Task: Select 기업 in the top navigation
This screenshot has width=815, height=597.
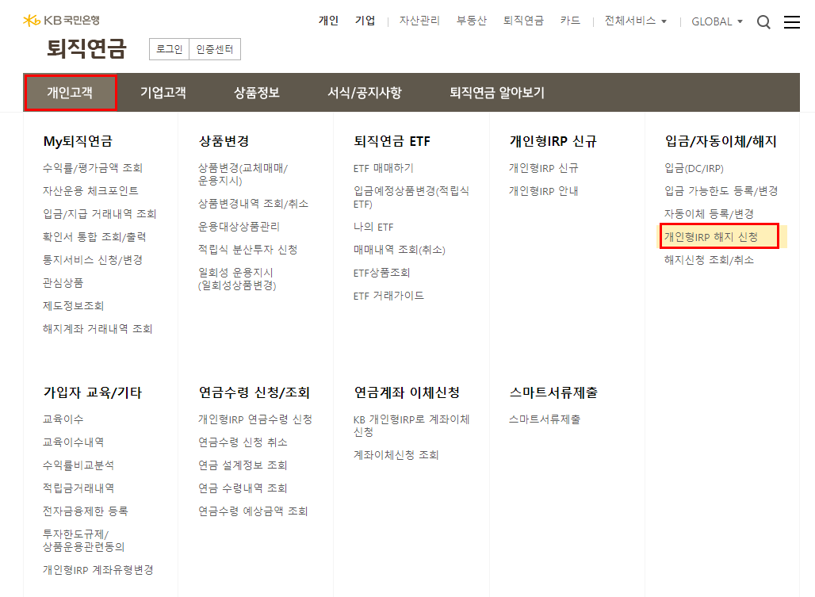Action: click(365, 21)
